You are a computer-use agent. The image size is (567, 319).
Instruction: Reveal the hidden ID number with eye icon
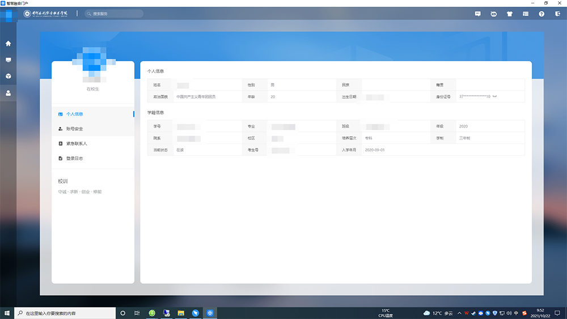pos(495,97)
